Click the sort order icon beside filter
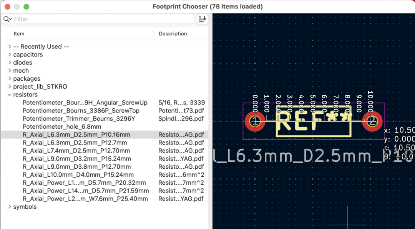 (x=202, y=19)
